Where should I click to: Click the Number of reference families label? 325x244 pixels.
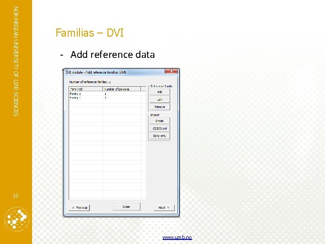click(90, 82)
